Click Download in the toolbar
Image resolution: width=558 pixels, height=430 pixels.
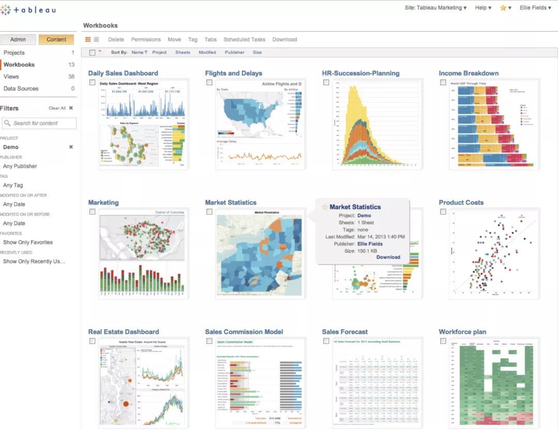point(285,39)
